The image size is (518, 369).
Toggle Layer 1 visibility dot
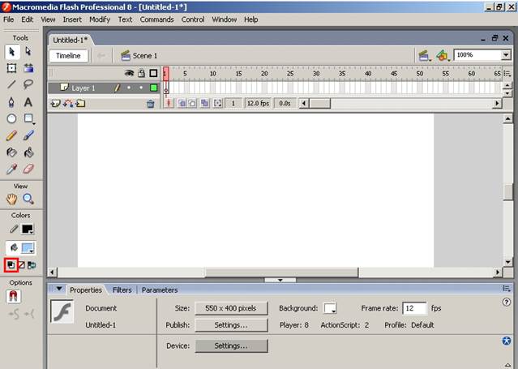point(129,88)
